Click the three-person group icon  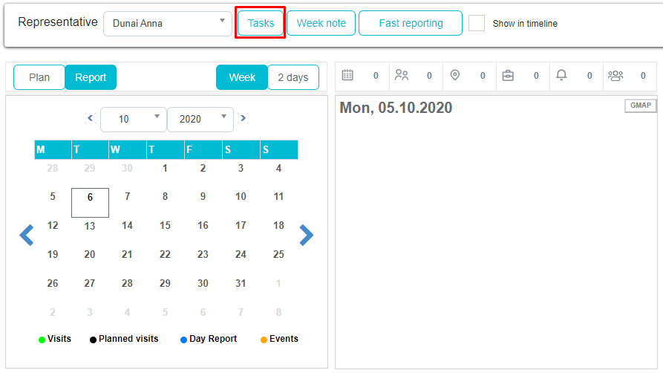(615, 75)
